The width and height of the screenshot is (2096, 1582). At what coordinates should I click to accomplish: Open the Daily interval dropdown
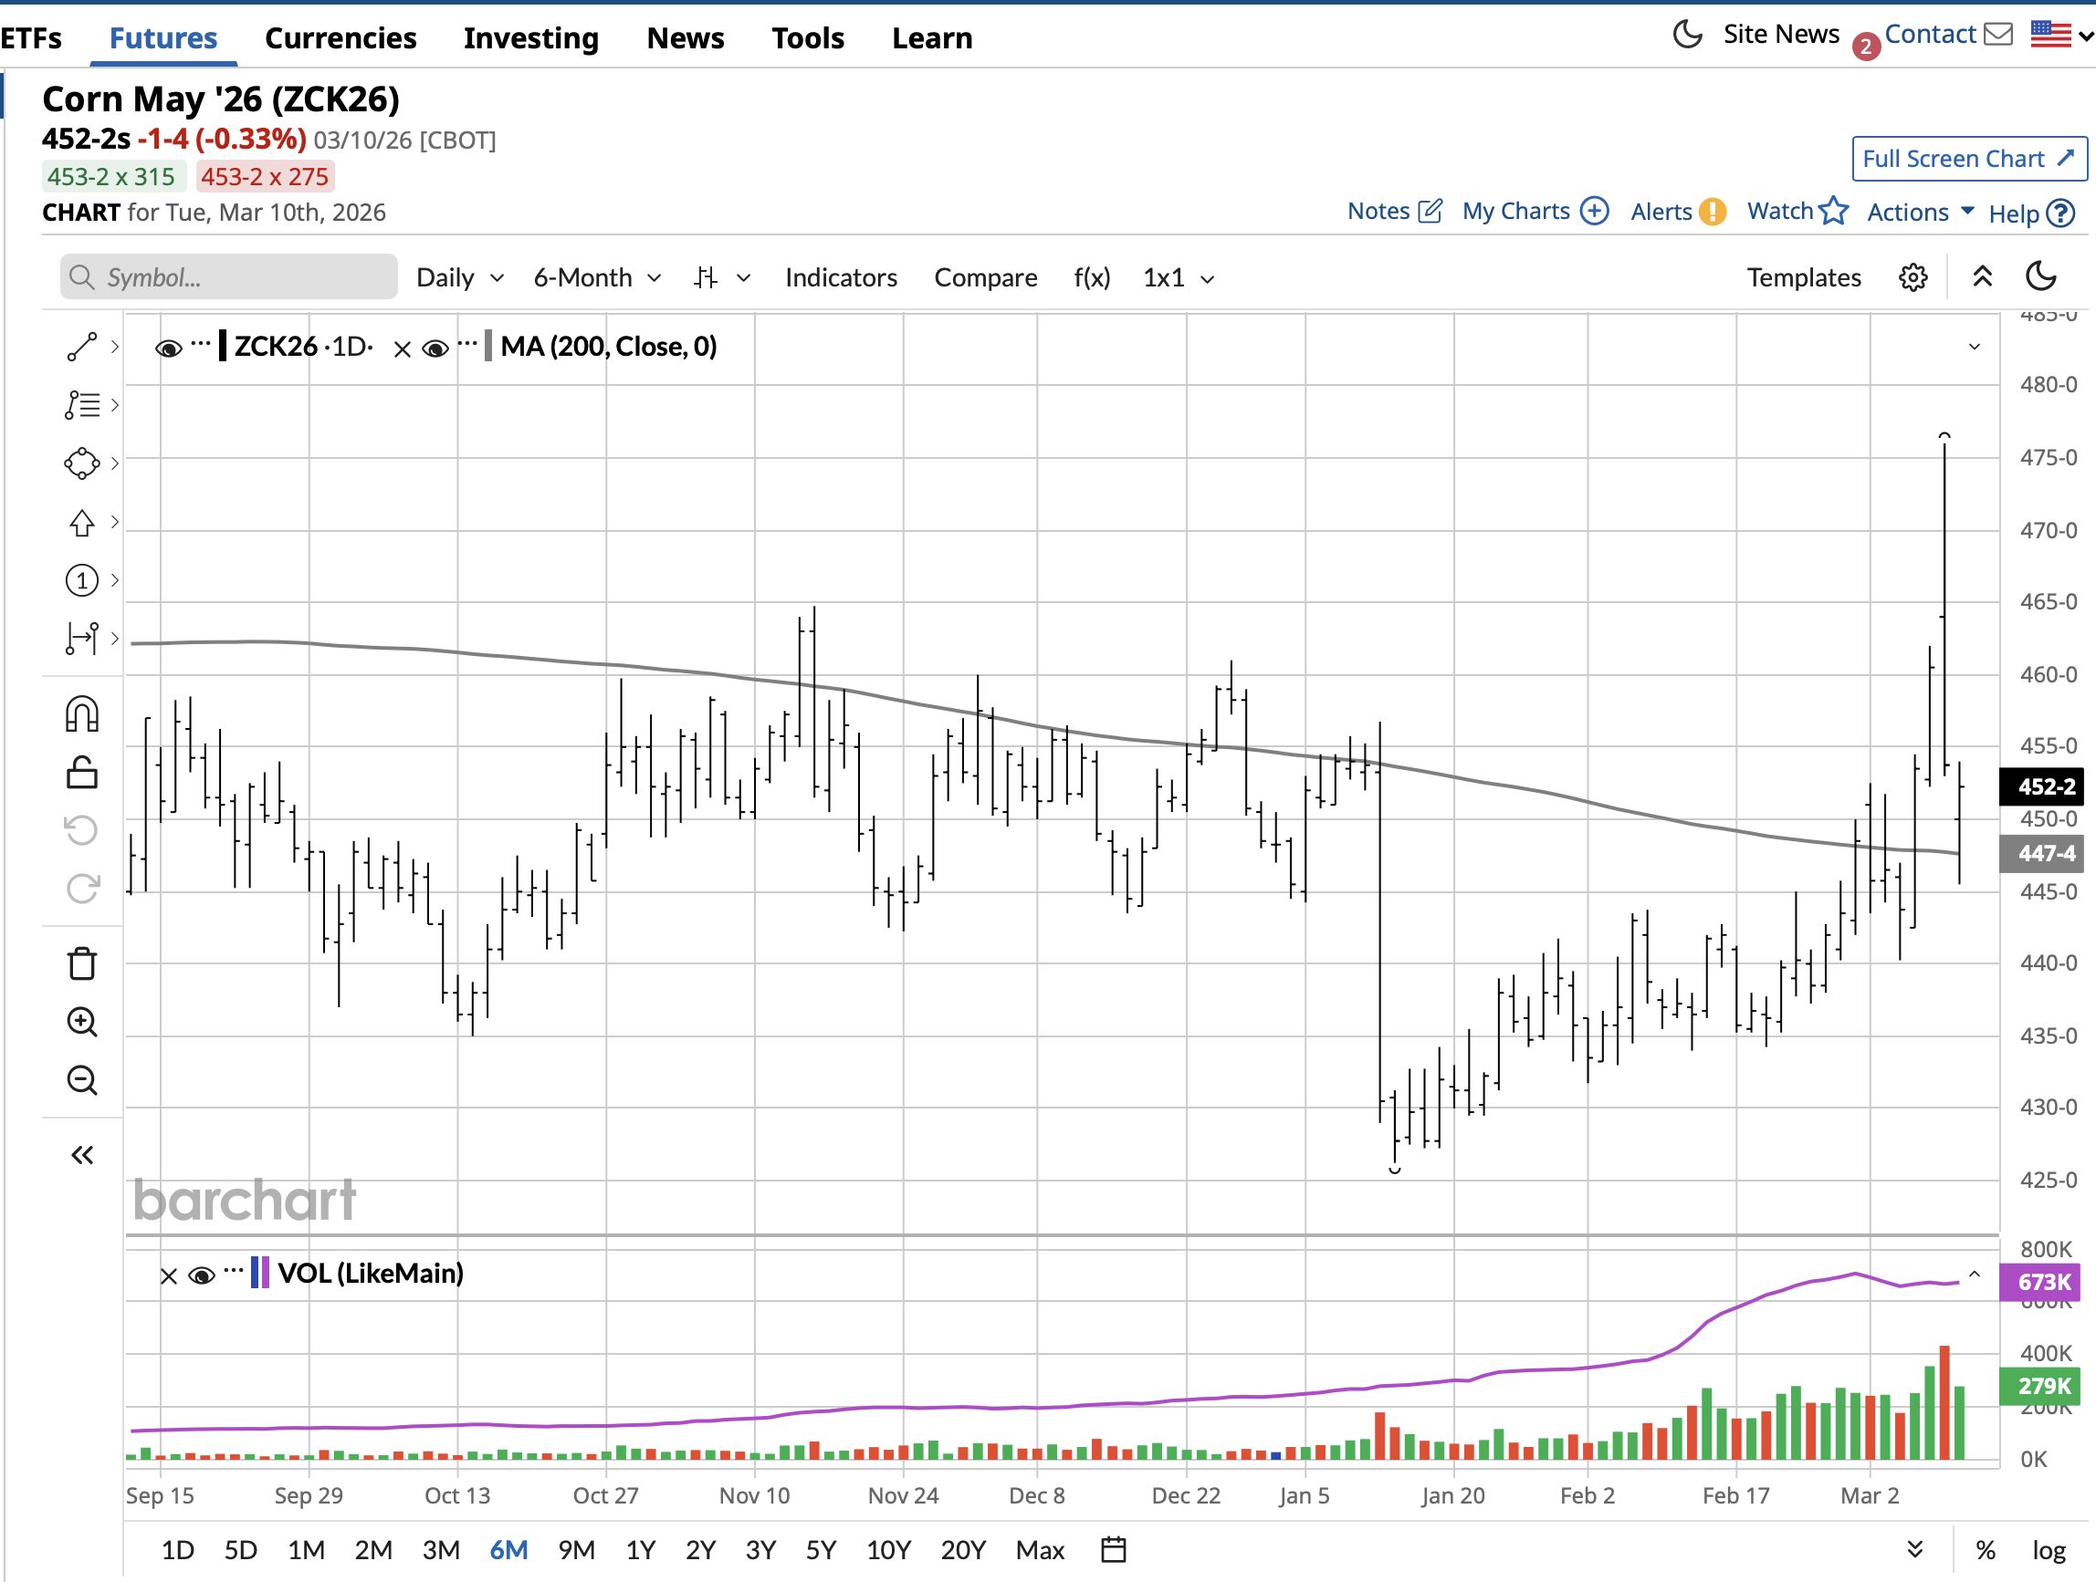(x=459, y=277)
